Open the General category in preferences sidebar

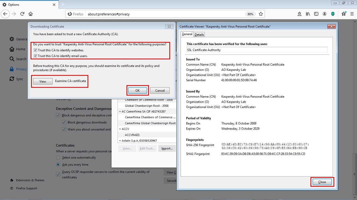click(x=18, y=39)
